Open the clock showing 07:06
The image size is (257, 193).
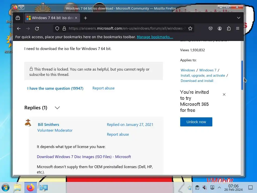[x=233, y=187]
